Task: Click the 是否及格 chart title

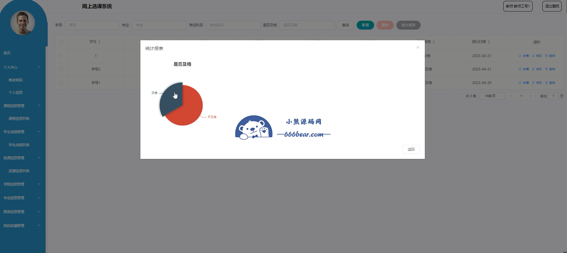Action: coord(182,64)
